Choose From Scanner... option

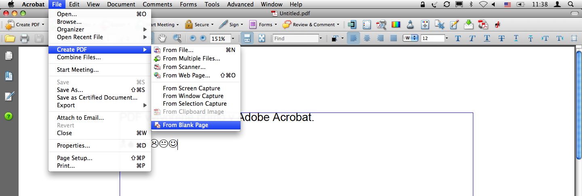(196, 67)
